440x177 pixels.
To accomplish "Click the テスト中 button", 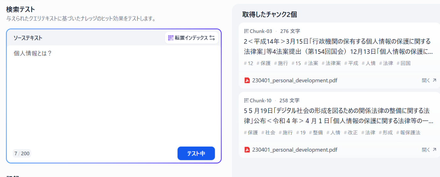I will pyautogui.click(x=196, y=154).
